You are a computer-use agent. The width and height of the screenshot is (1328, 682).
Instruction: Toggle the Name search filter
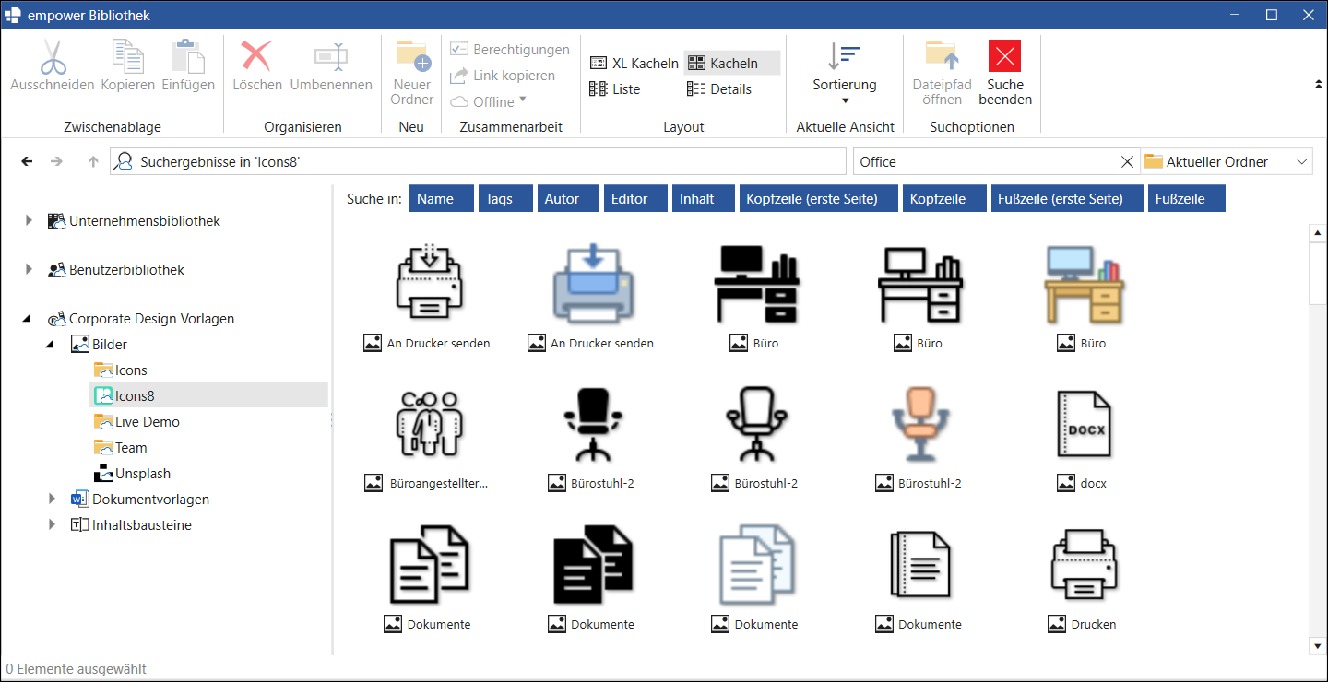click(x=441, y=198)
